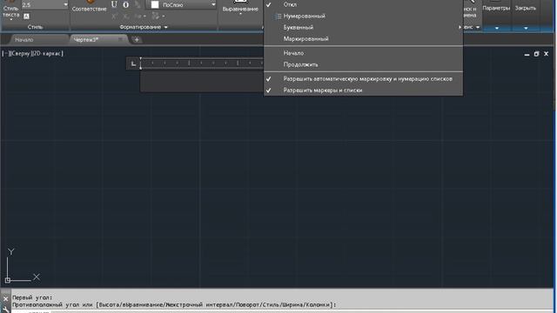The height and width of the screenshot is (313, 557).
Task: Click inside the multiline text editing box
Action: tap(202, 81)
